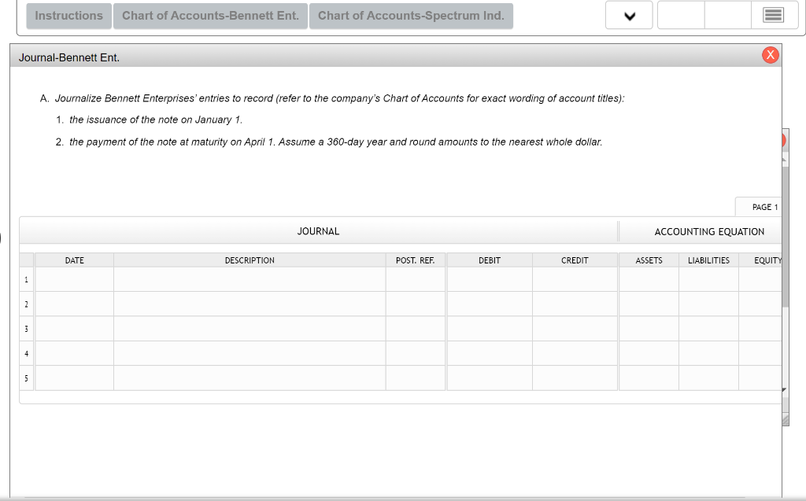This screenshot has width=806, height=501.
Task: Click the PAGE 1 label
Action: [760, 206]
